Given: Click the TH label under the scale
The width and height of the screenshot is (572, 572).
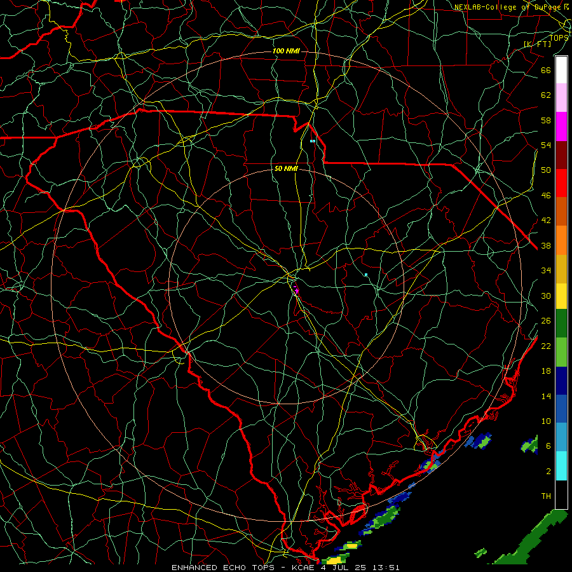Looking at the screenshot, I should coord(546,496).
